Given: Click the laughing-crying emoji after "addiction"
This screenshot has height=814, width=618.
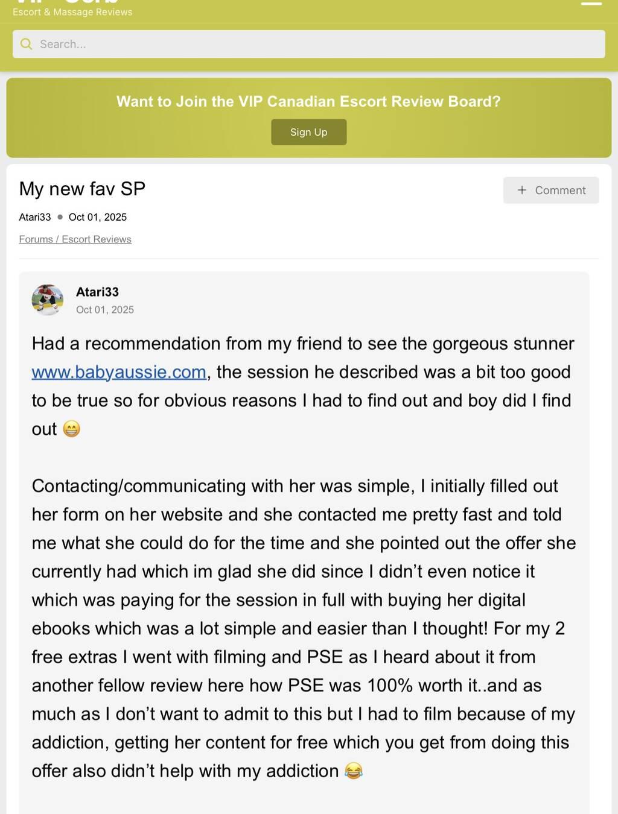Looking at the screenshot, I should [353, 771].
